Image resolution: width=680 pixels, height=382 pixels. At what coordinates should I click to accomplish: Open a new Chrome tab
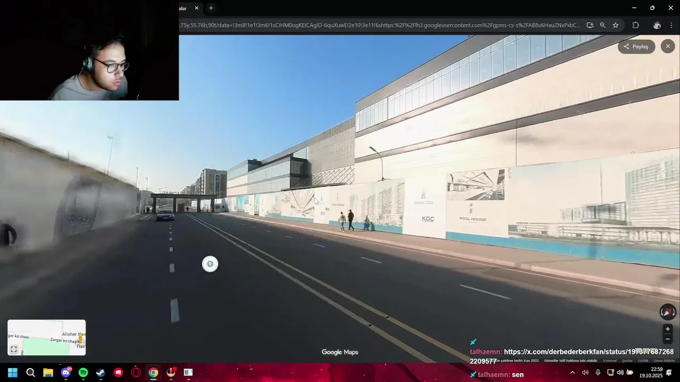point(211,8)
